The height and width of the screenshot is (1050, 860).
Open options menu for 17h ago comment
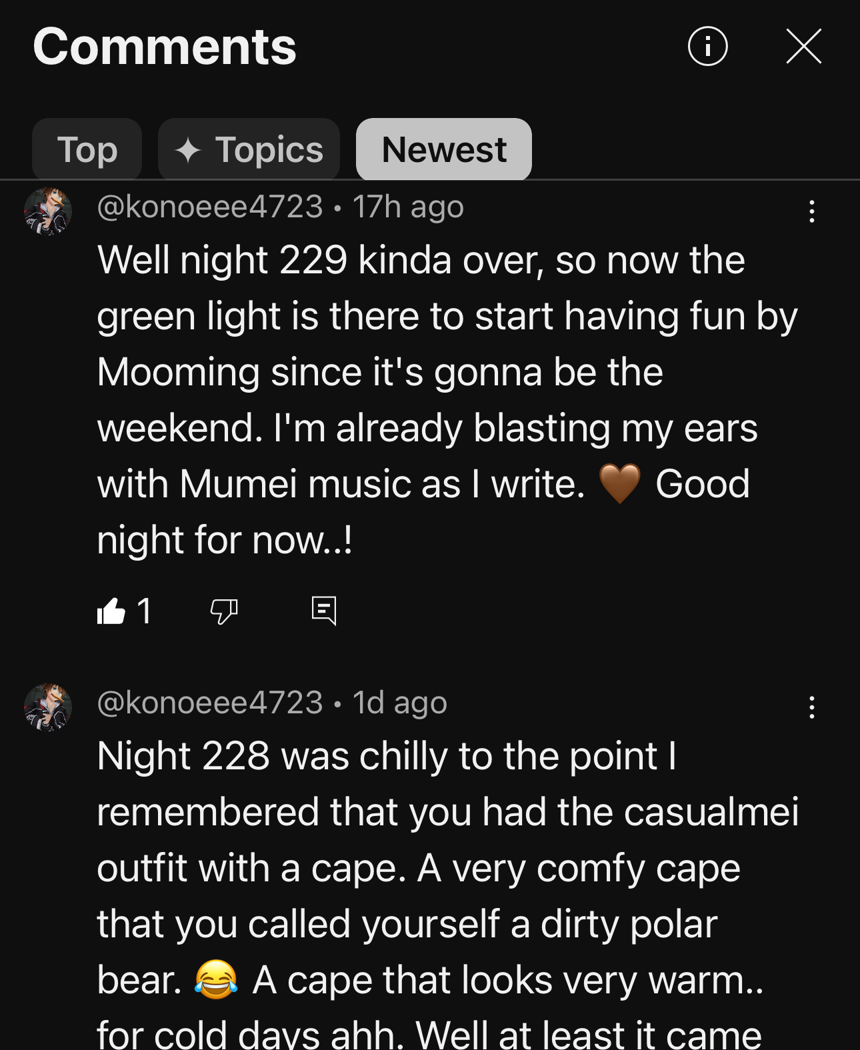[x=811, y=211]
